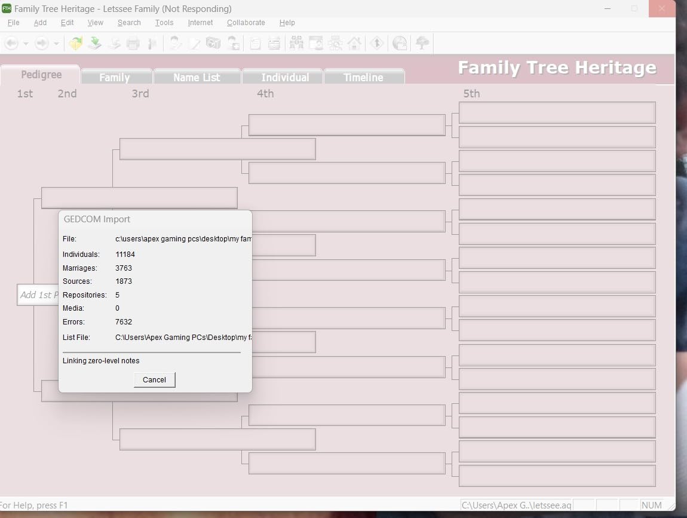Click the add person plus icon
The image size is (687, 518).
tap(233, 44)
